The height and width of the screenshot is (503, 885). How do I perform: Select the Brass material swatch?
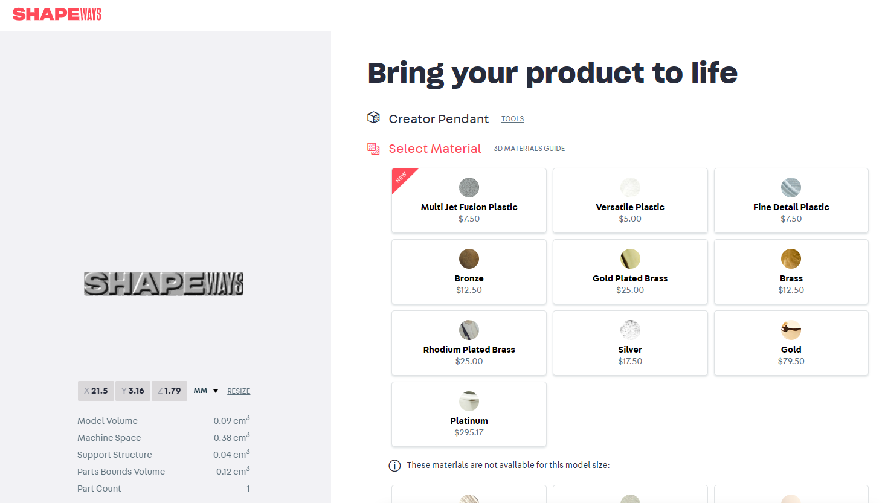pyautogui.click(x=791, y=258)
